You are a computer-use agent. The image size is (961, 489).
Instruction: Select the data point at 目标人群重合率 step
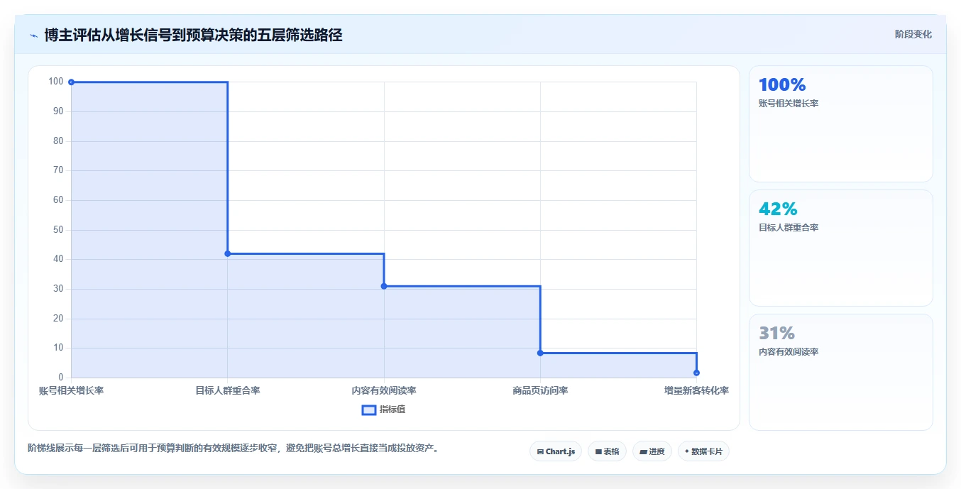point(228,253)
